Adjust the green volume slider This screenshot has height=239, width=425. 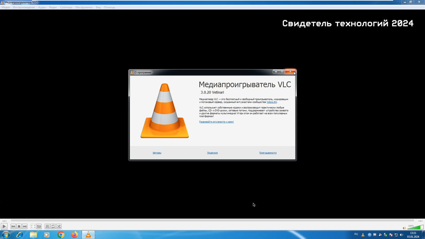(415, 228)
